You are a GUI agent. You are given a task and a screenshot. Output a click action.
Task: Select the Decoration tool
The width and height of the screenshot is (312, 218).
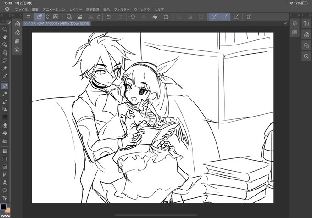click(5, 117)
